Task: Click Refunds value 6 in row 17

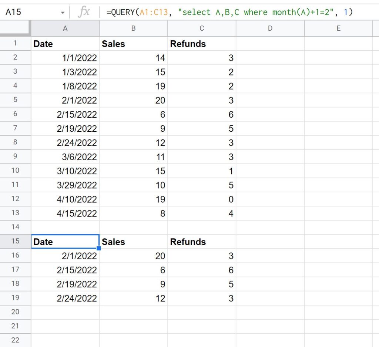Action: pyautogui.click(x=202, y=270)
